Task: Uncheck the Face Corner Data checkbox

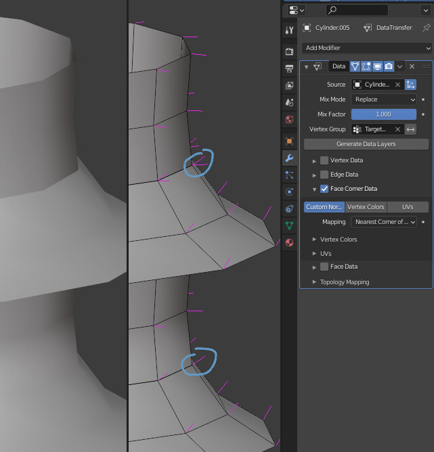Action: (324, 189)
